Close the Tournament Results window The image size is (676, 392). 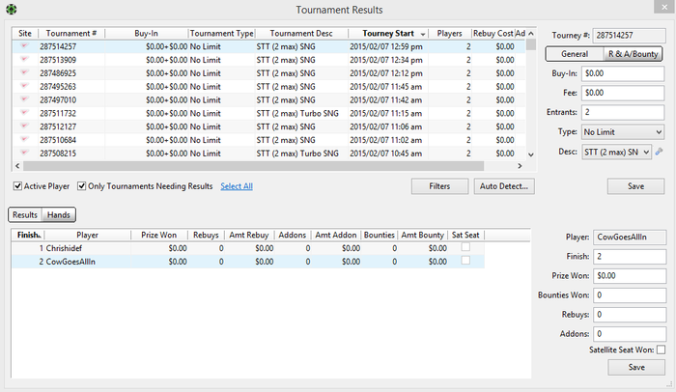click(x=664, y=7)
